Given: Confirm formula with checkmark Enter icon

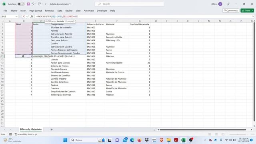Looking at the screenshot, I should point(28,16).
